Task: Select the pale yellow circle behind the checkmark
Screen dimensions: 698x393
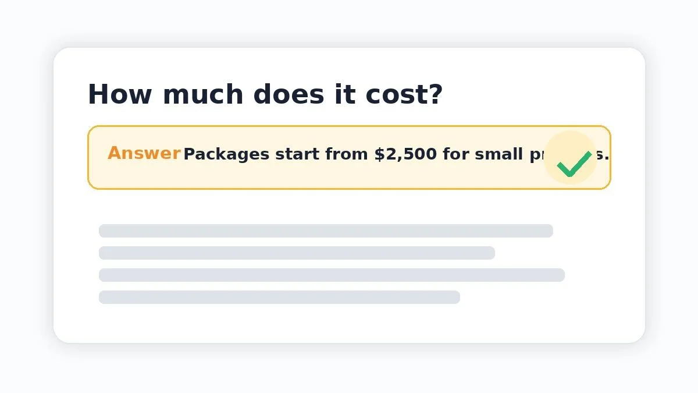Action: [x=571, y=158]
